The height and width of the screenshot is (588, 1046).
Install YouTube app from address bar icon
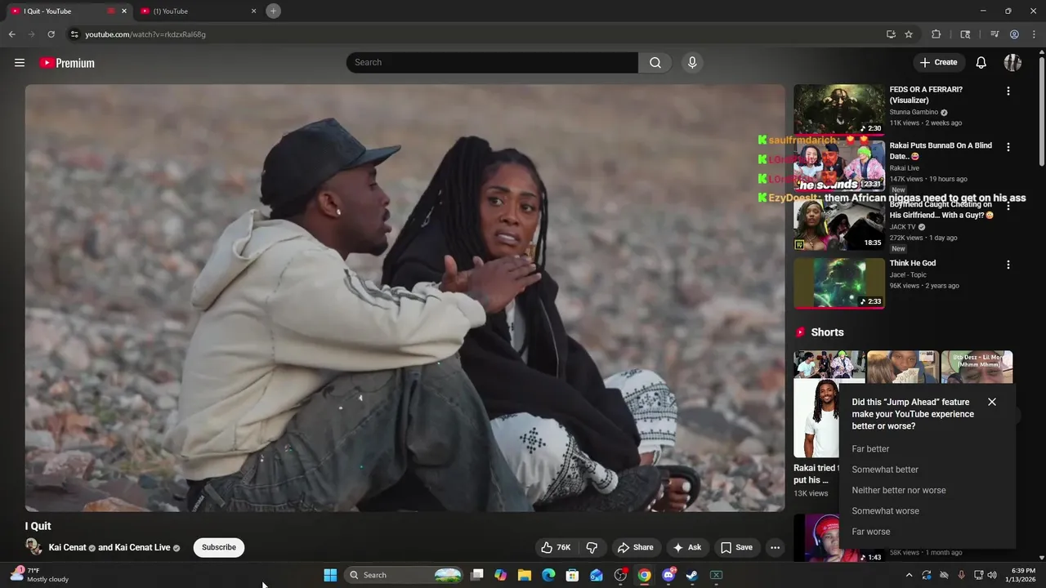pyautogui.click(x=891, y=34)
